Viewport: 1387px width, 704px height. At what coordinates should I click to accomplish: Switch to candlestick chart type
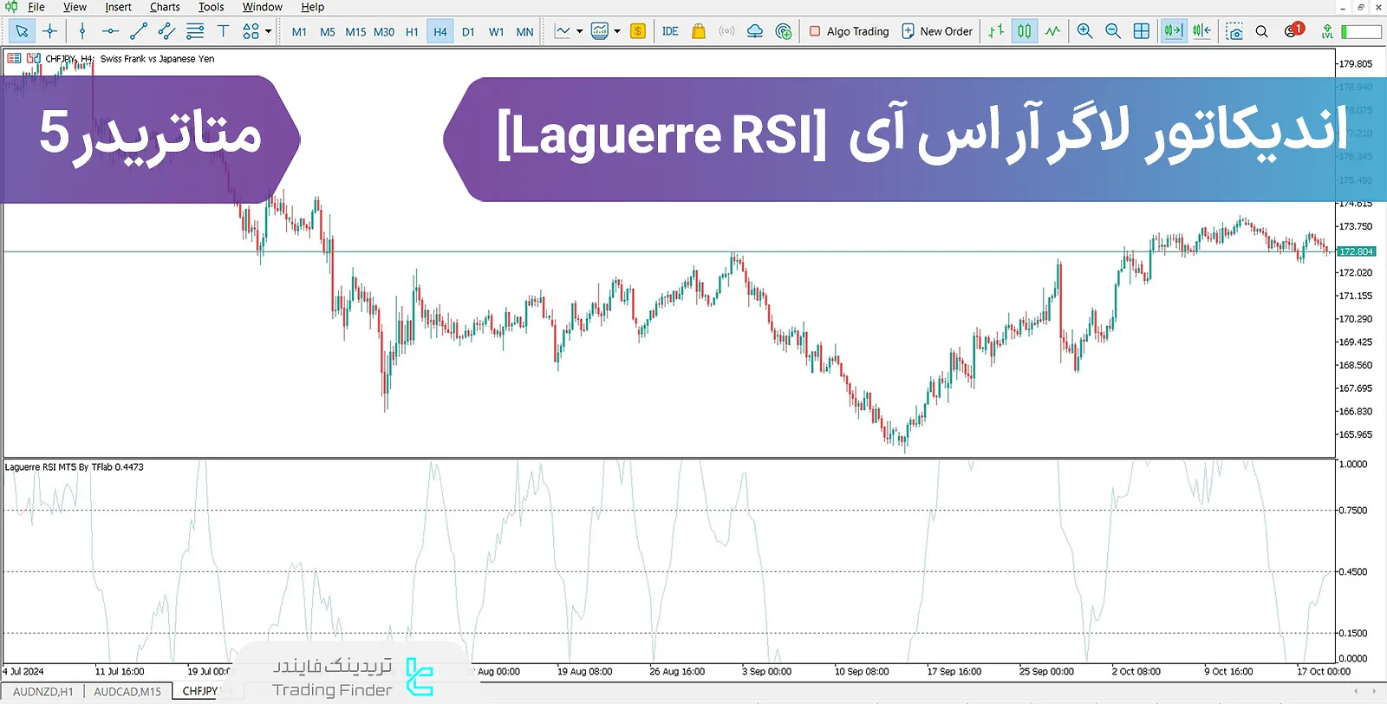click(x=1025, y=31)
